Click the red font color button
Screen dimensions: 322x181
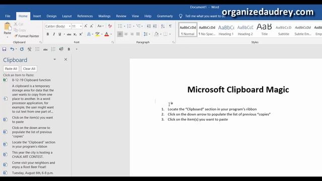pyautogui.click(x=107, y=34)
